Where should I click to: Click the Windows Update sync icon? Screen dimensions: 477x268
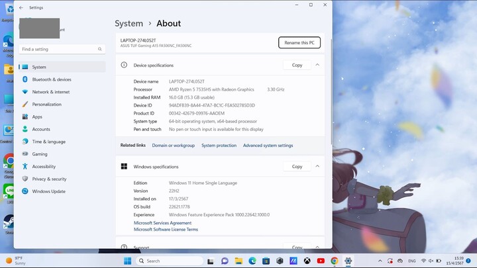click(25, 191)
